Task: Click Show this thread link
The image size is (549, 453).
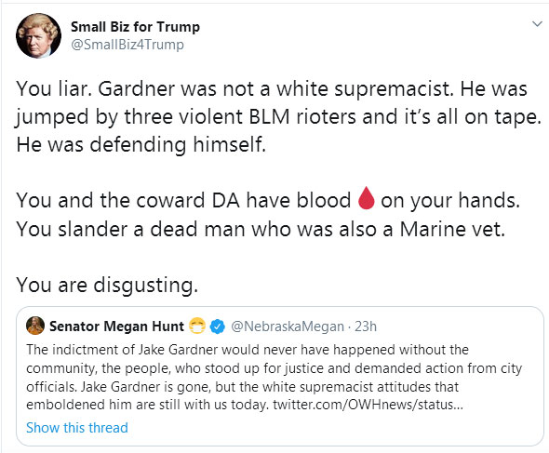Action: tap(77, 428)
